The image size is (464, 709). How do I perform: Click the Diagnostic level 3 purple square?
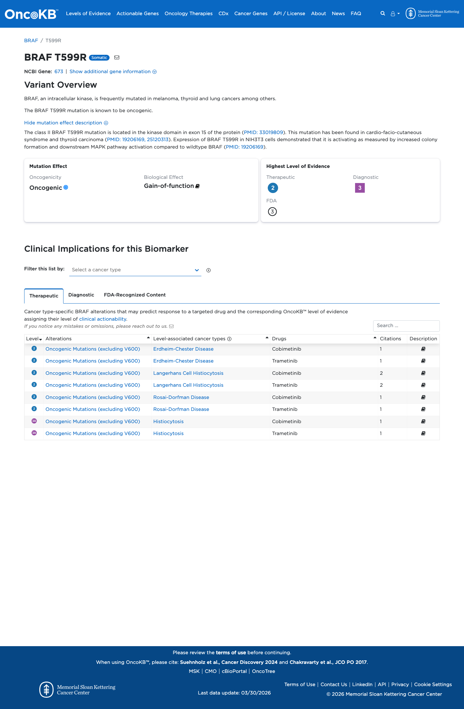(x=360, y=188)
